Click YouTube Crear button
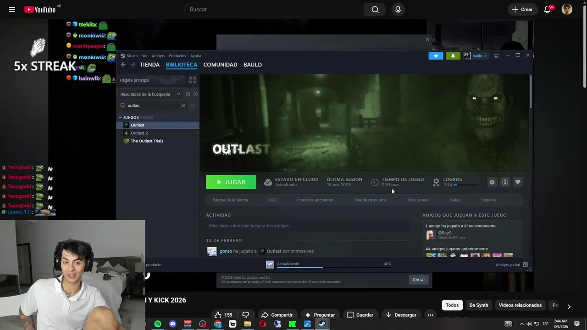The height and width of the screenshot is (330, 587). pos(522,9)
